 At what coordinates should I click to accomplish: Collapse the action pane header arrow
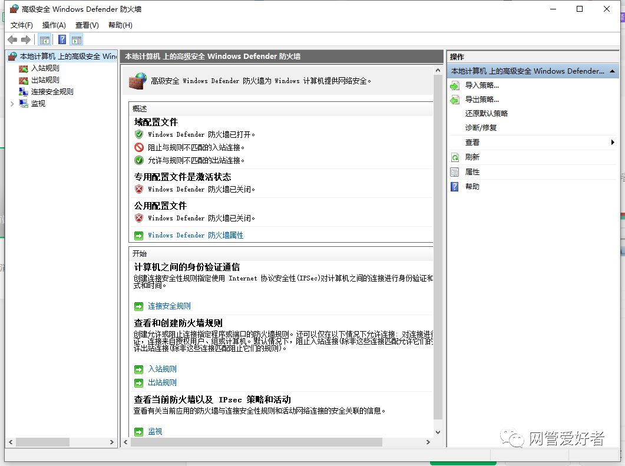tap(612, 71)
